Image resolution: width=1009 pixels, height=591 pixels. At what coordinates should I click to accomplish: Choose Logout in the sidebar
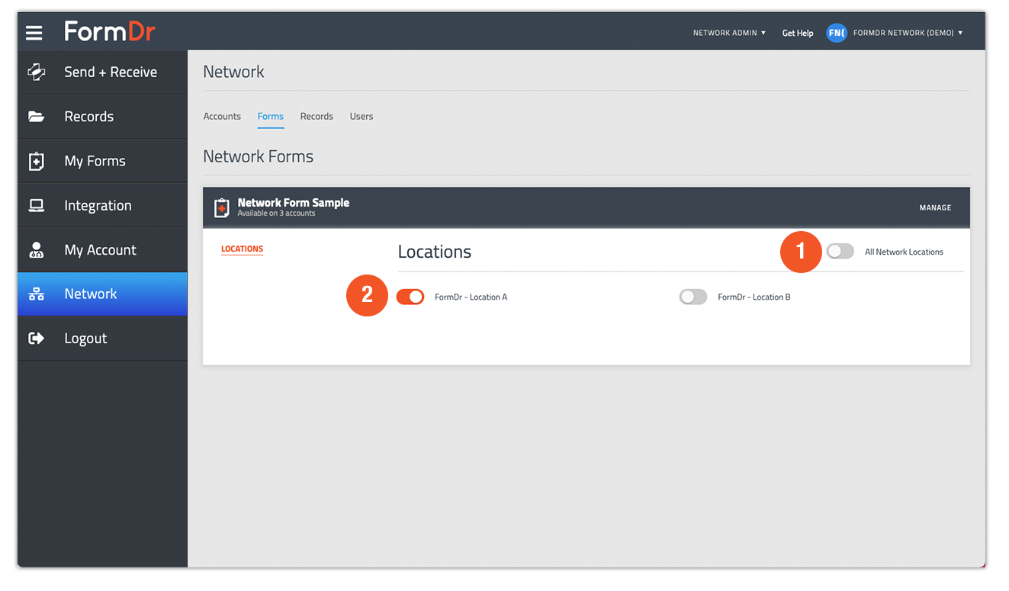point(102,339)
